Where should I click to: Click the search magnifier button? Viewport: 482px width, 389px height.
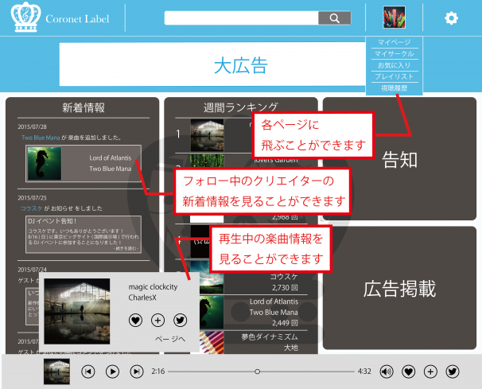point(334,18)
